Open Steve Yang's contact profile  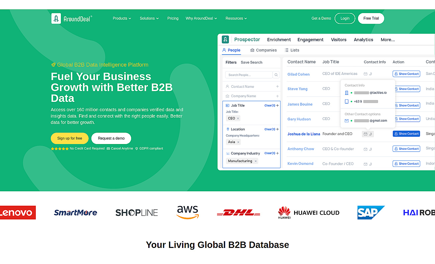pos(297,89)
